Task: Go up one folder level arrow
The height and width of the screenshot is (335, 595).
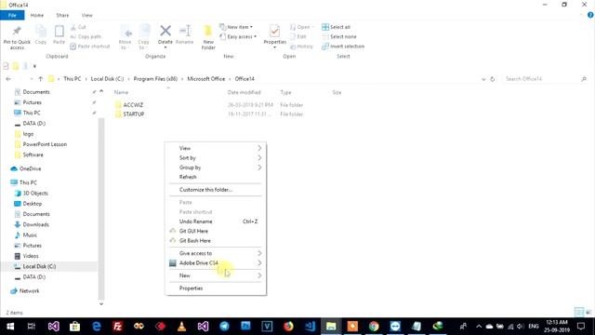Action: coord(41,79)
